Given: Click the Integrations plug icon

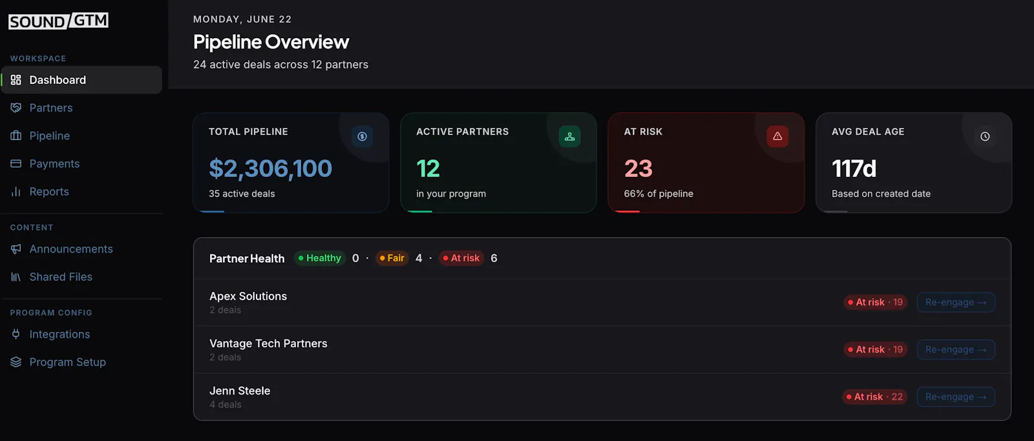Looking at the screenshot, I should tap(16, 334).
